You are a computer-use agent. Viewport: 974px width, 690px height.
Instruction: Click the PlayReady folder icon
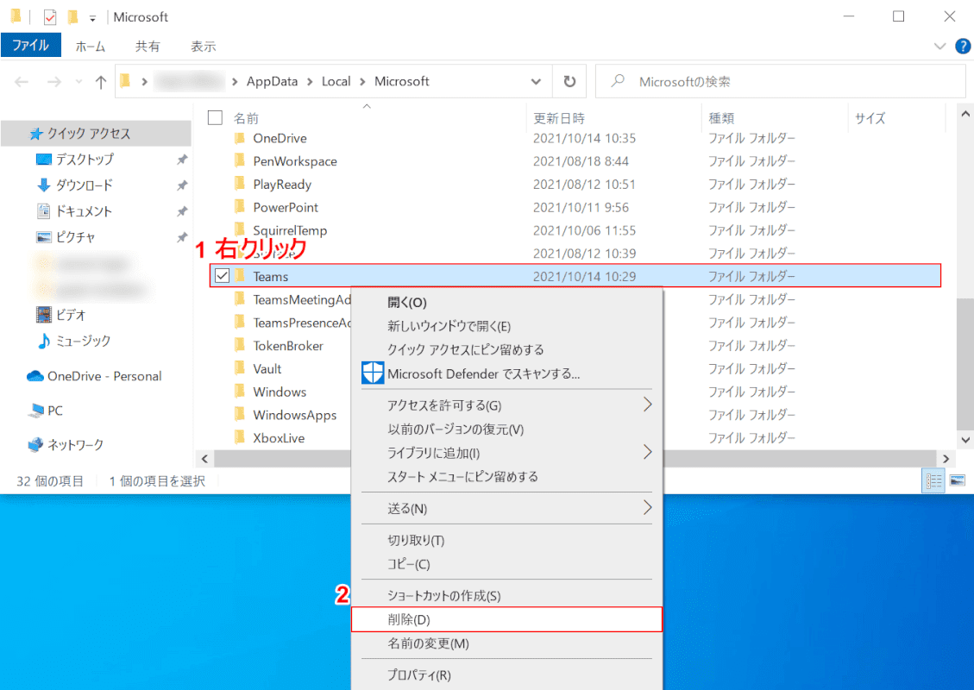(241, 184)
